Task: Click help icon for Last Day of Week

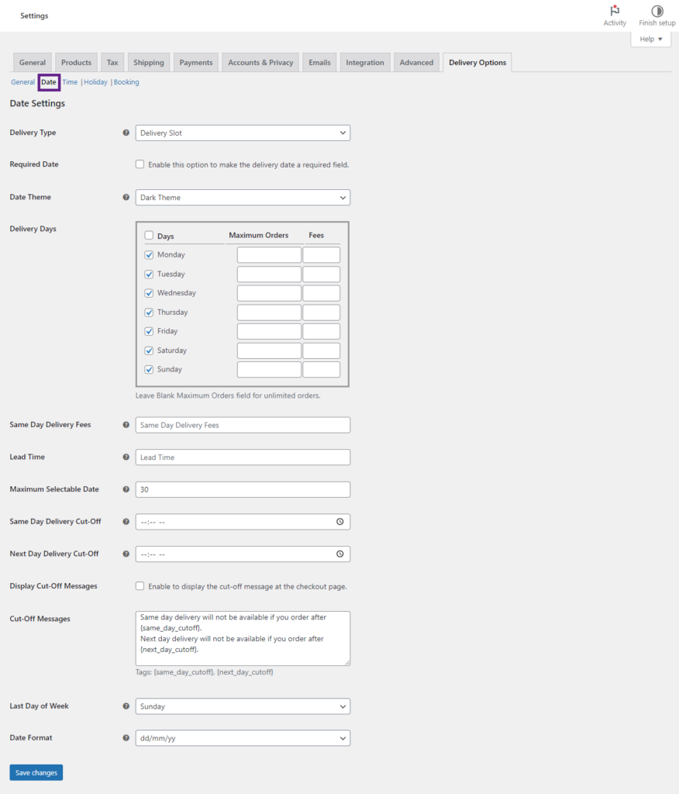Action: (126, 706)
